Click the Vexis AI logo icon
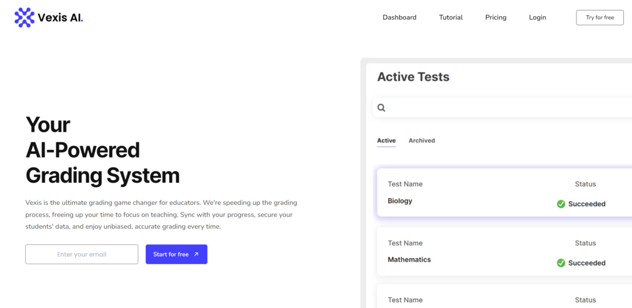The width and height of the screenshot is (632, 308). pyautogui.click(x=25, y=17)
